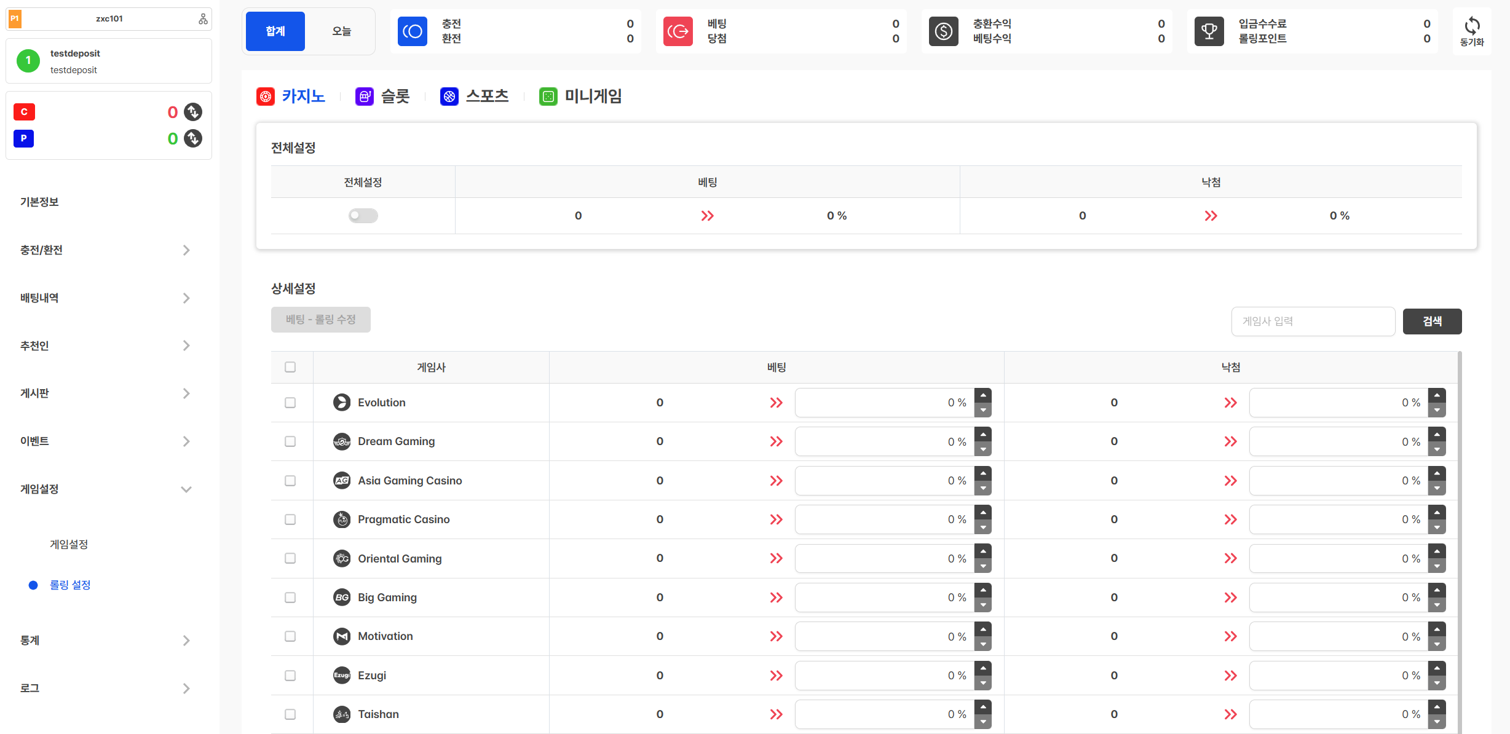Click the transfer icon beside the C balance

coord(193,112)
